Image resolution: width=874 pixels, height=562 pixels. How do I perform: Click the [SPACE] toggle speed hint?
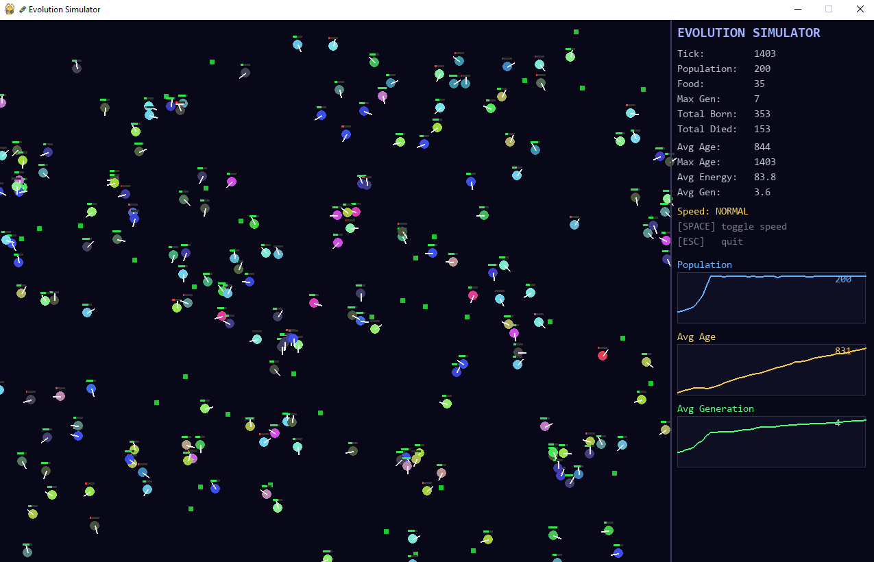click(x=731, y=226)
